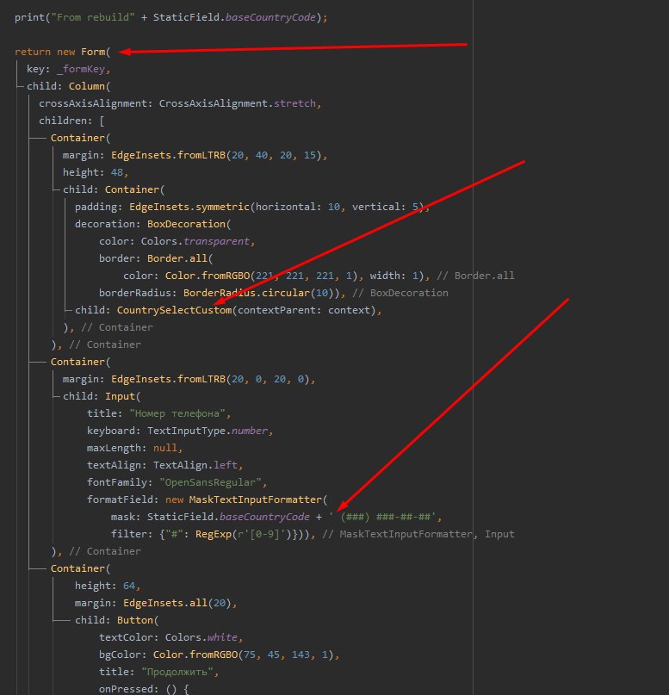Click 'StaticField.baseCountryCode' in mask line
Viewport: 669px width, 695px height.
pyautogui.click(x=228, y=518)
